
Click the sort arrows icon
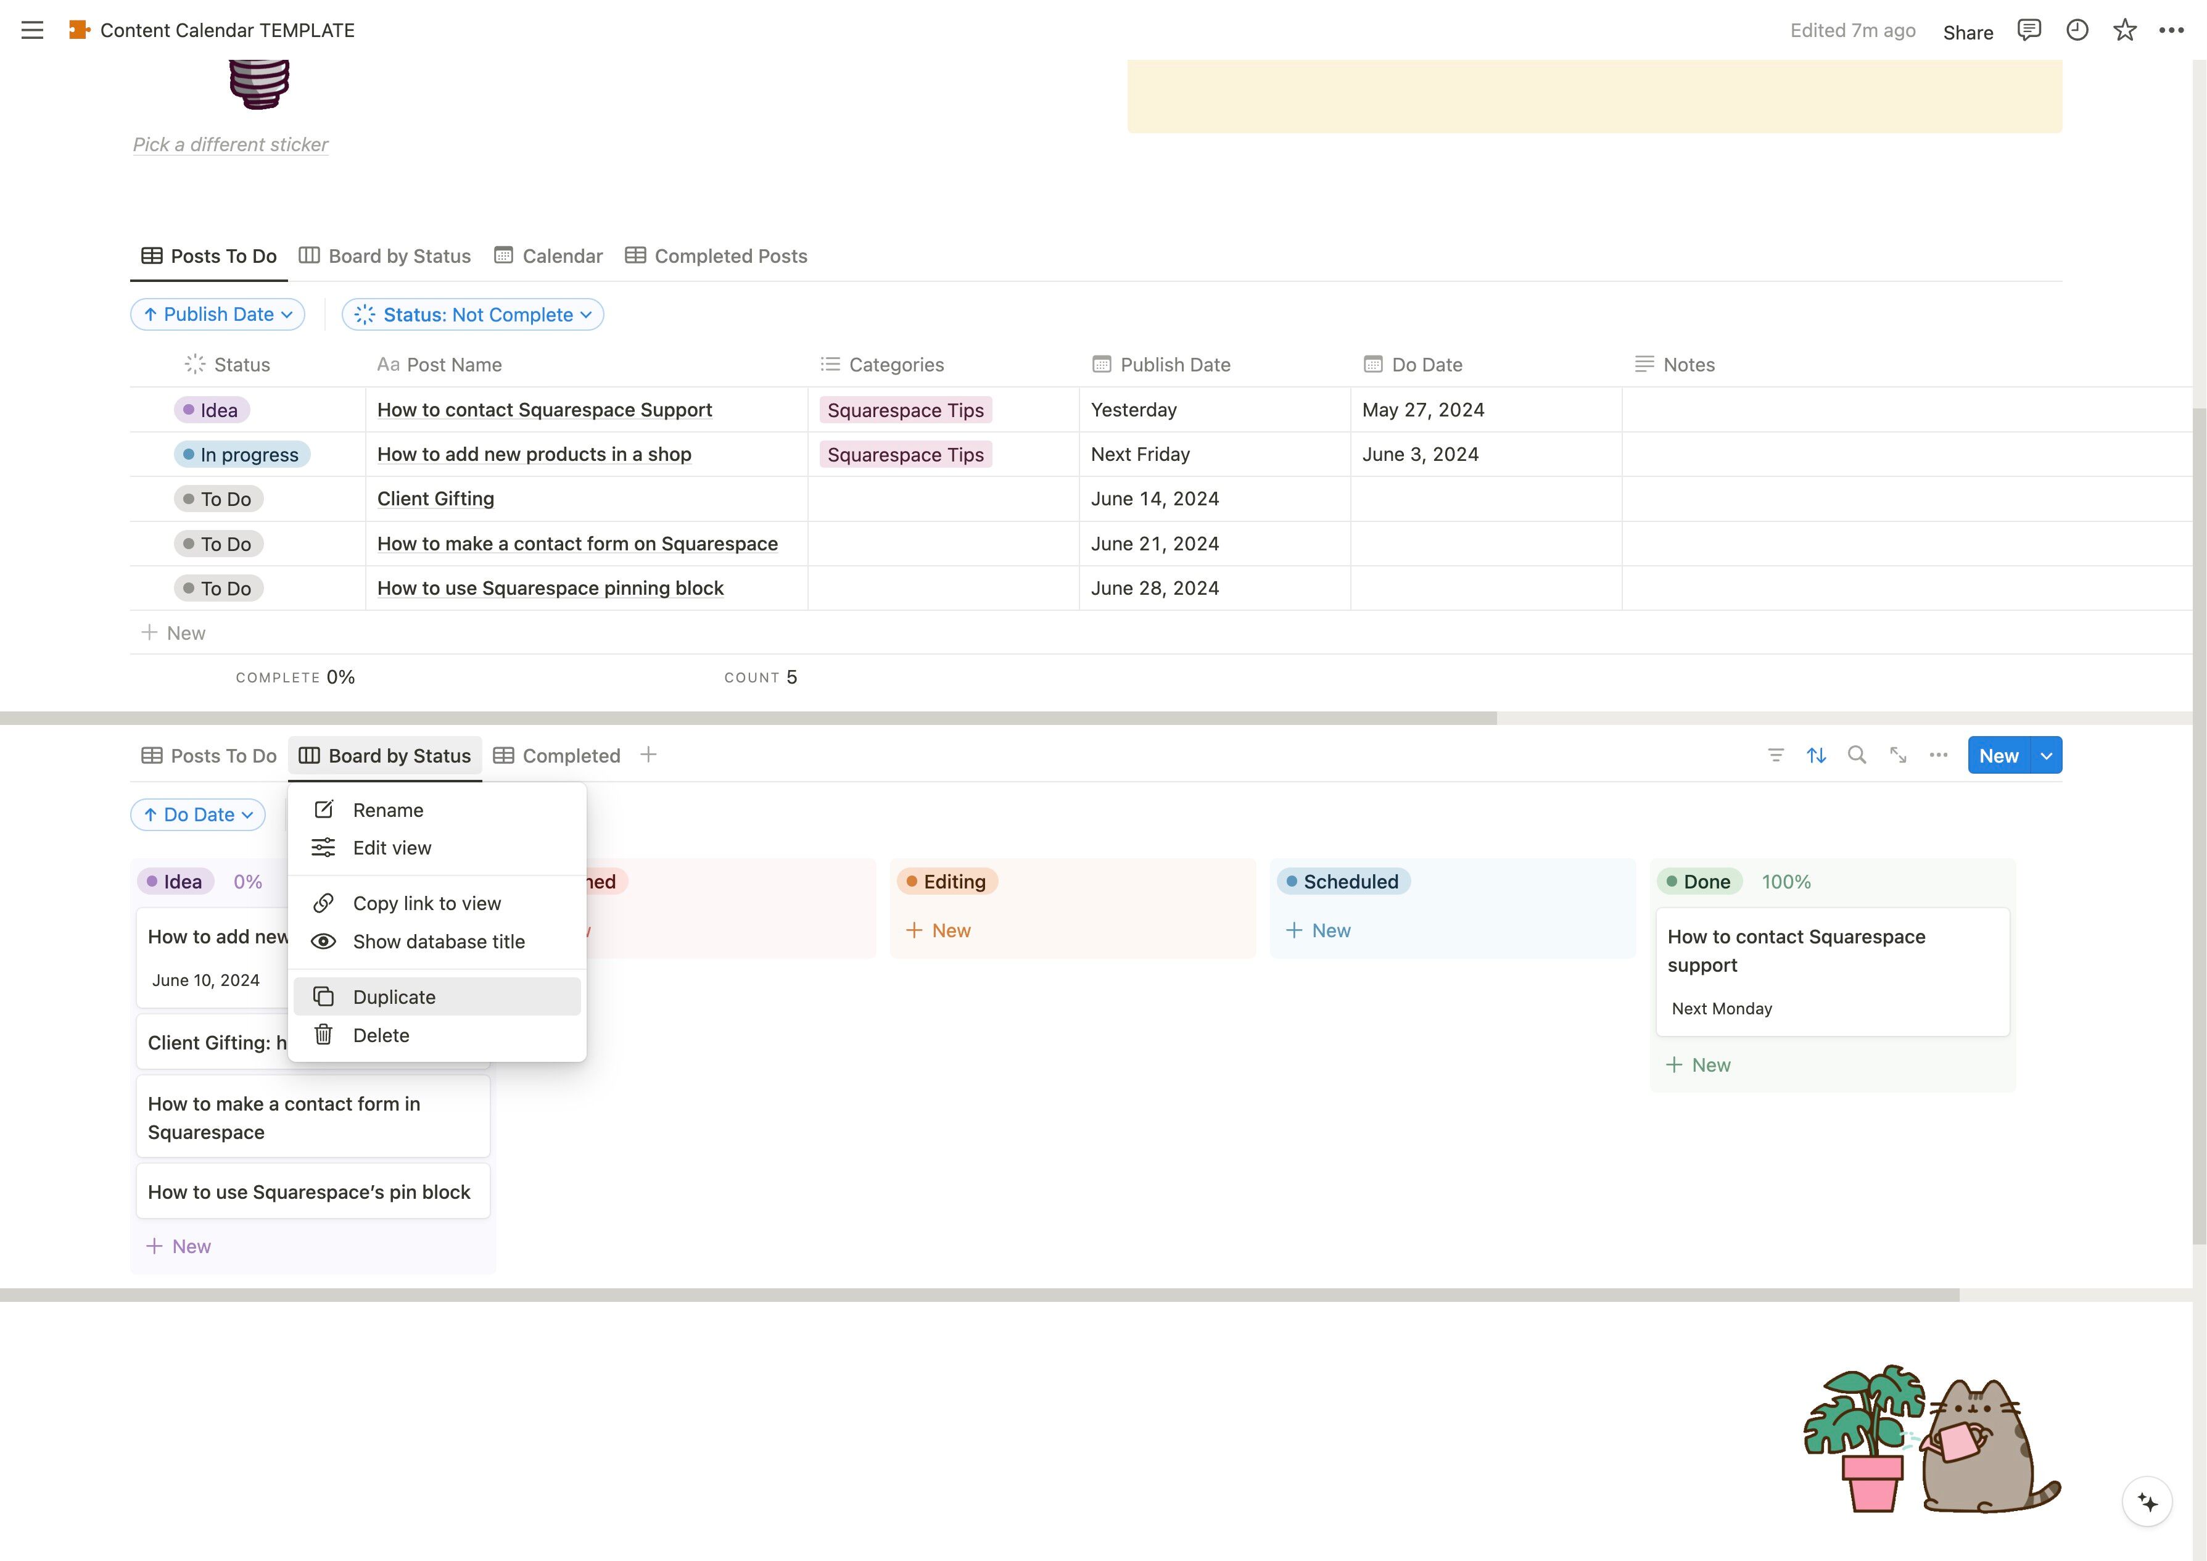1816,755
